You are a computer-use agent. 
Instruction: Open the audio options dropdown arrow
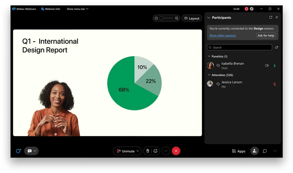coord(138,151)
